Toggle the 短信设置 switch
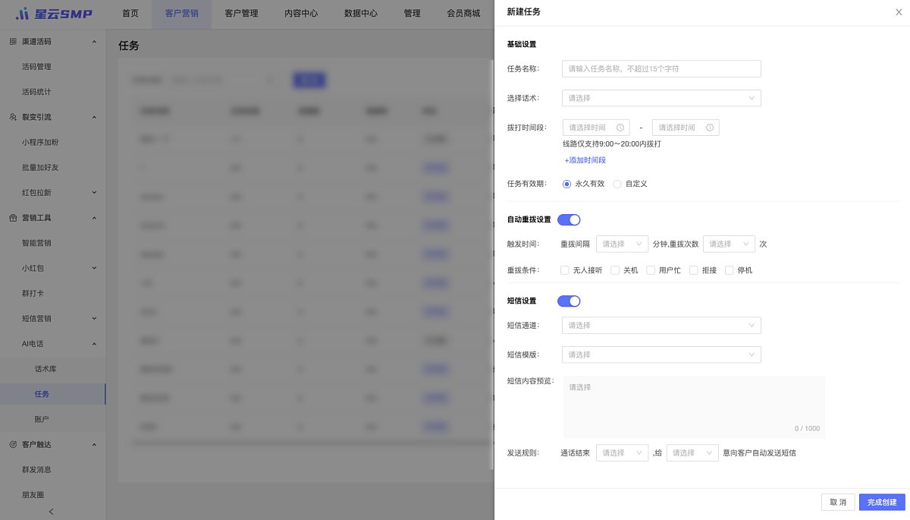 pyautogui.click(x=569, y=301)
